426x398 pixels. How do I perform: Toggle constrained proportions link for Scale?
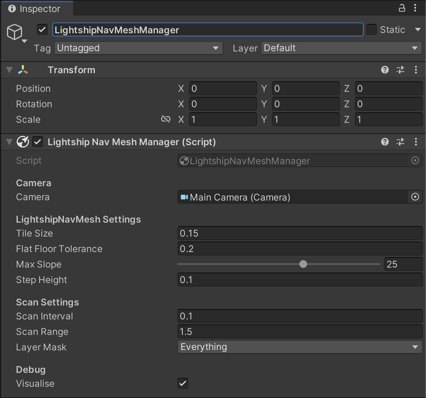166,119
